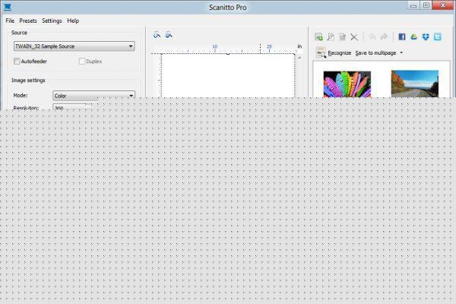456x304 pixels.
Task: Click the save image icon with green arrow
Action: (318, 37)
